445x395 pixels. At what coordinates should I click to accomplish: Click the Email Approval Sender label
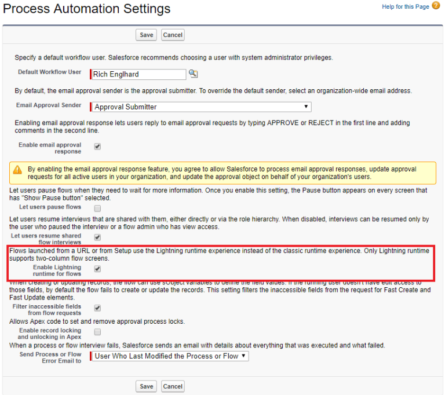click(49, 105)
